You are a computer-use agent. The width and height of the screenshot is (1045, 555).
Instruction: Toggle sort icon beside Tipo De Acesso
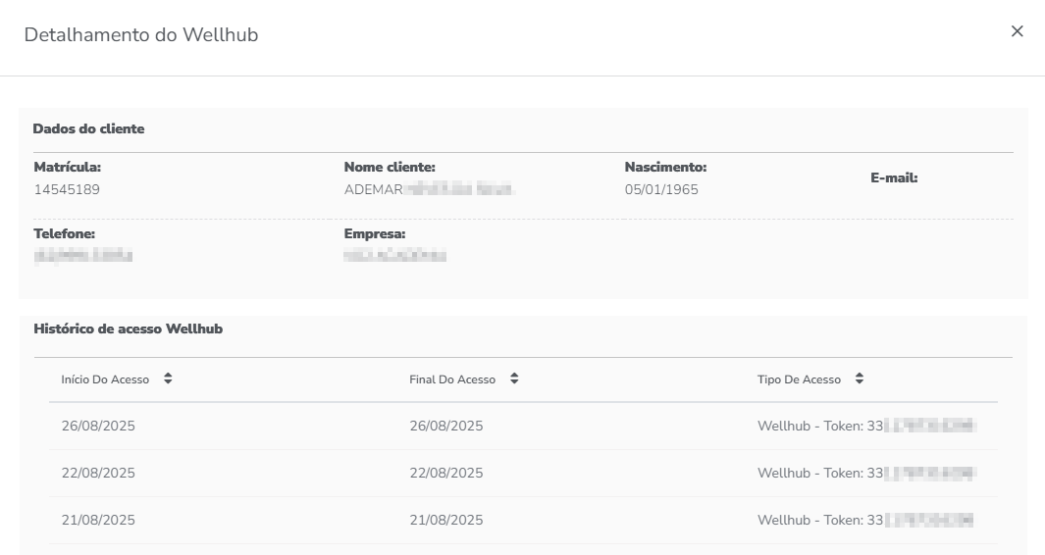point(860,378)
